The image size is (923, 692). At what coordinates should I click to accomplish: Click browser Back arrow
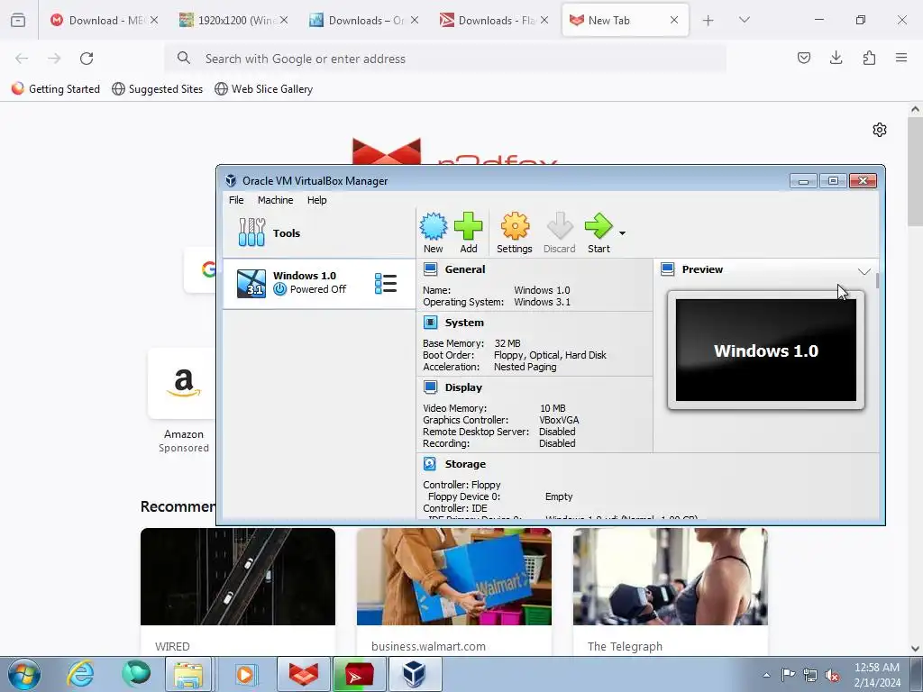pyautogui.click(x=22, y=59)
